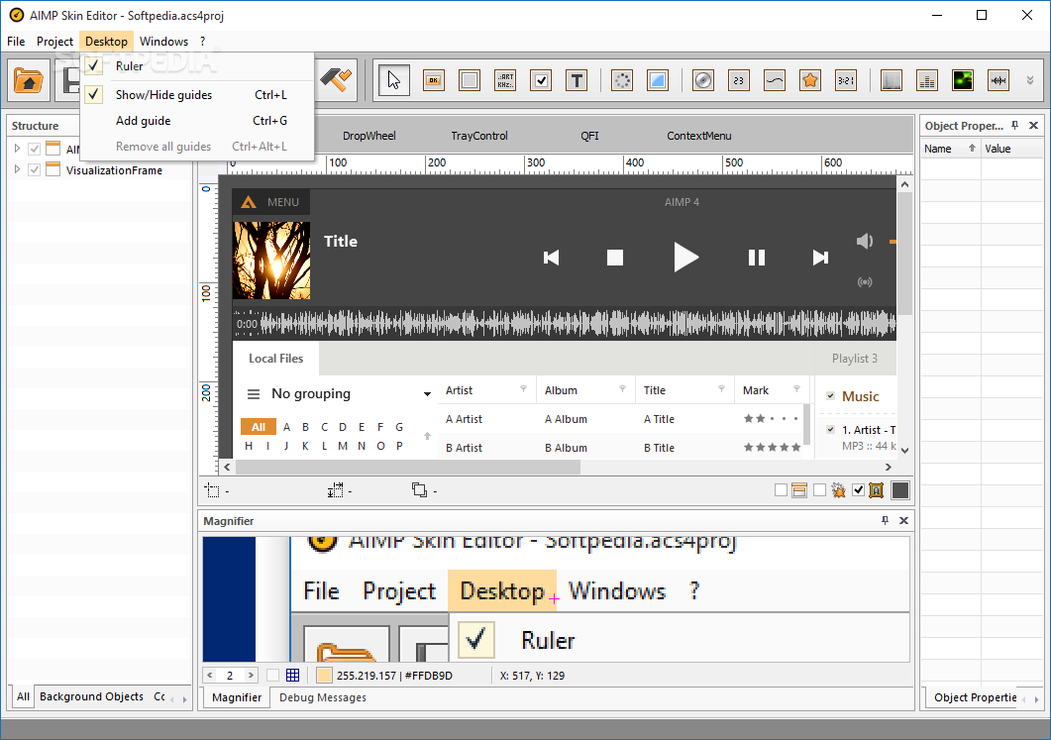Select the star rating element tool
This screenshot has width=1051, height=740.
809,81
